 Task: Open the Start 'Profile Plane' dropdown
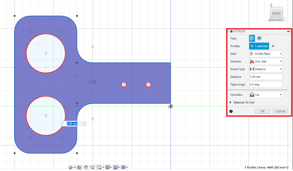[266, 54]
